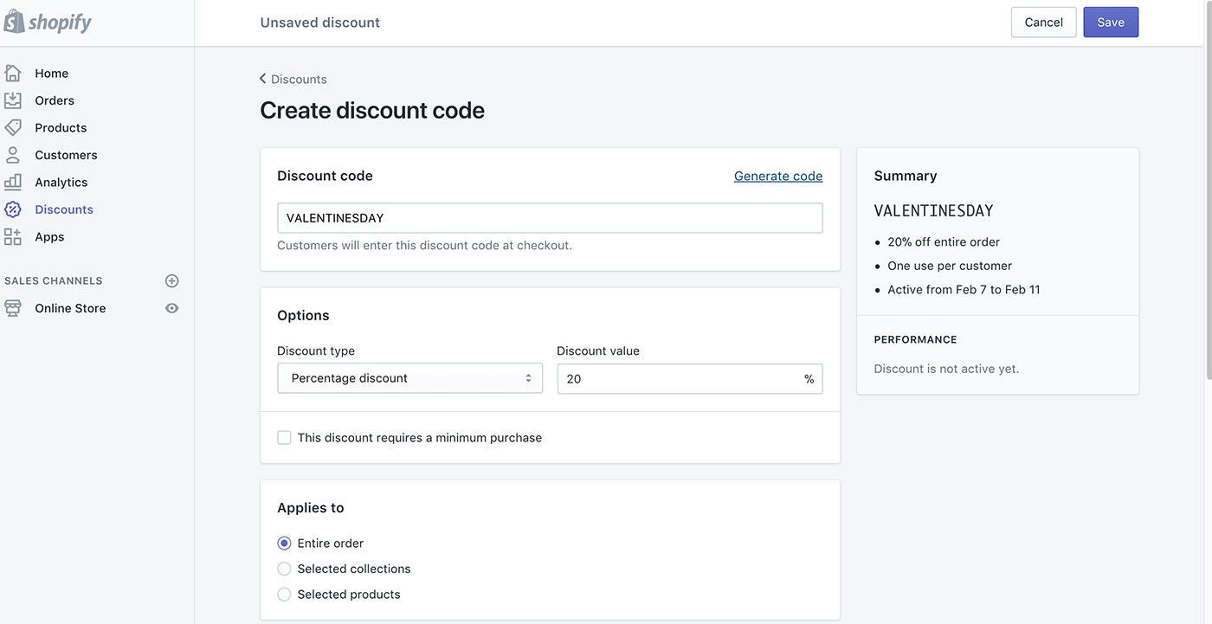This screenshot has height=624, width=1212.
Task: Return to Discounts via breadcrumb link
Action: point(299,79)
